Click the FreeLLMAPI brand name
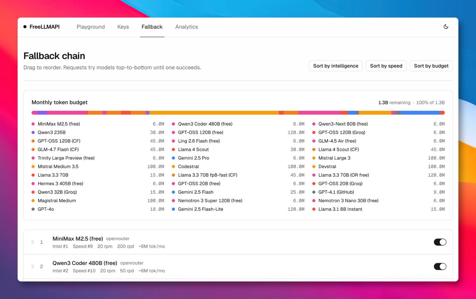 (44, 27)
